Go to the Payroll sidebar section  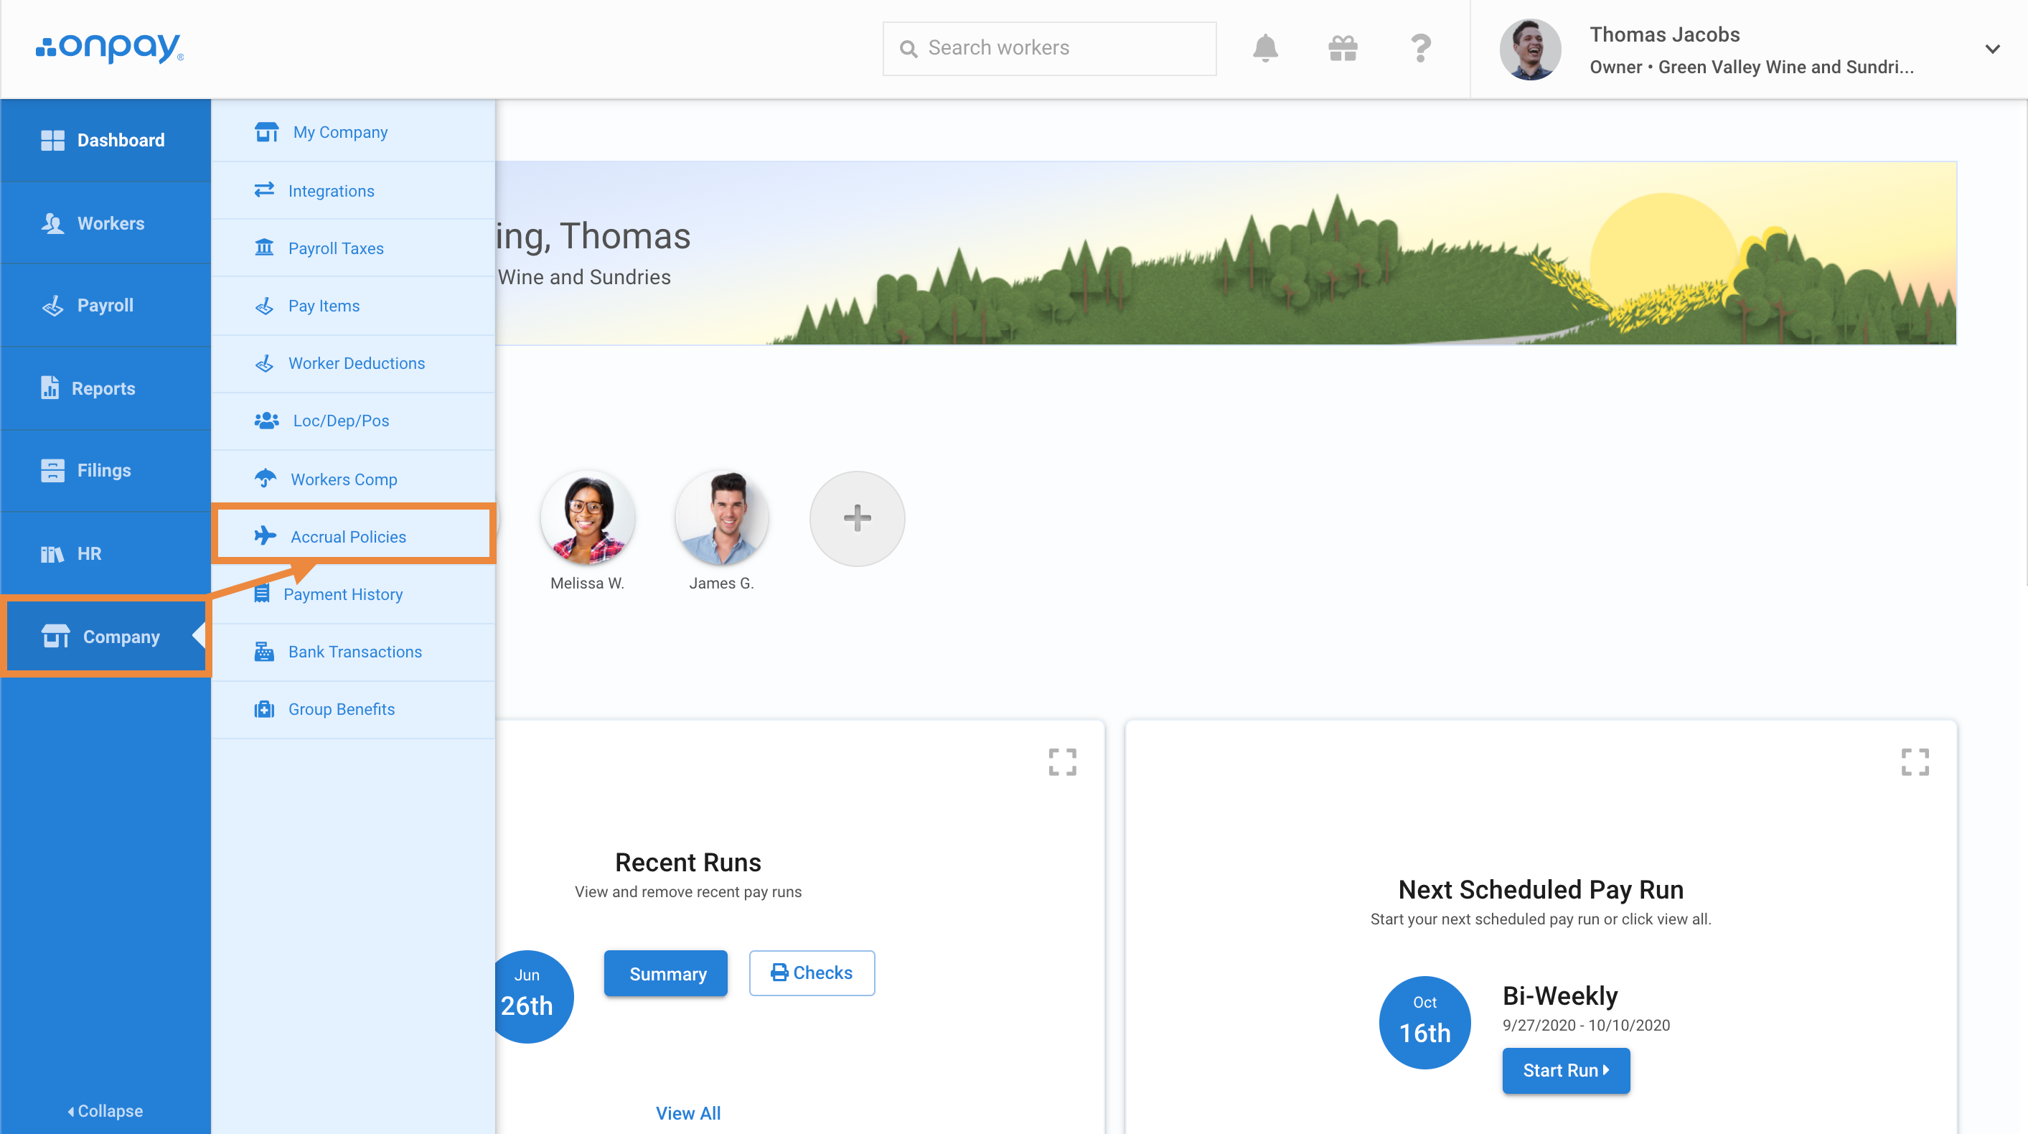(105, 305)
